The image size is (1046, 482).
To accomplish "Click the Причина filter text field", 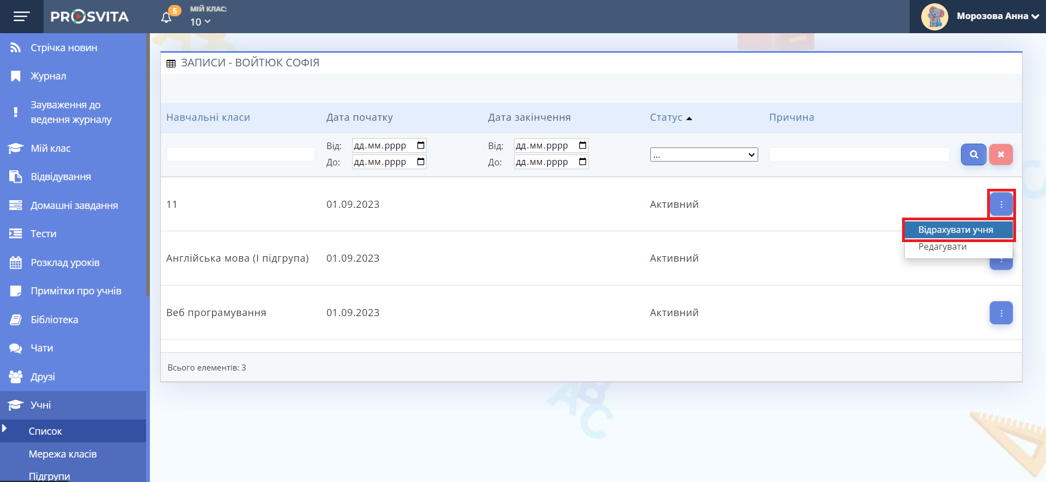I will pos(859,155).
